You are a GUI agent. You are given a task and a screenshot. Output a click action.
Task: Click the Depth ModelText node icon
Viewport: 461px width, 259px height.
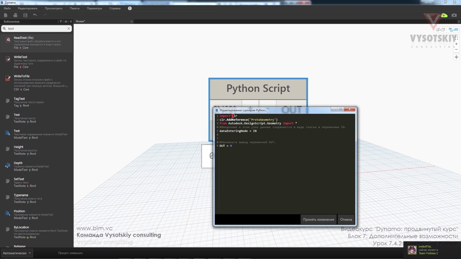[x=8, y=165]
